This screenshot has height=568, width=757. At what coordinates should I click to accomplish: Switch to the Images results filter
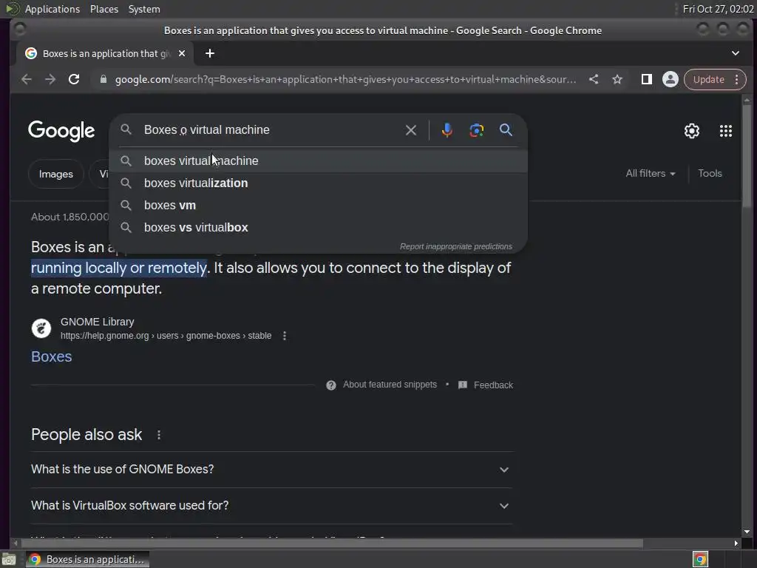coord(56,174)
